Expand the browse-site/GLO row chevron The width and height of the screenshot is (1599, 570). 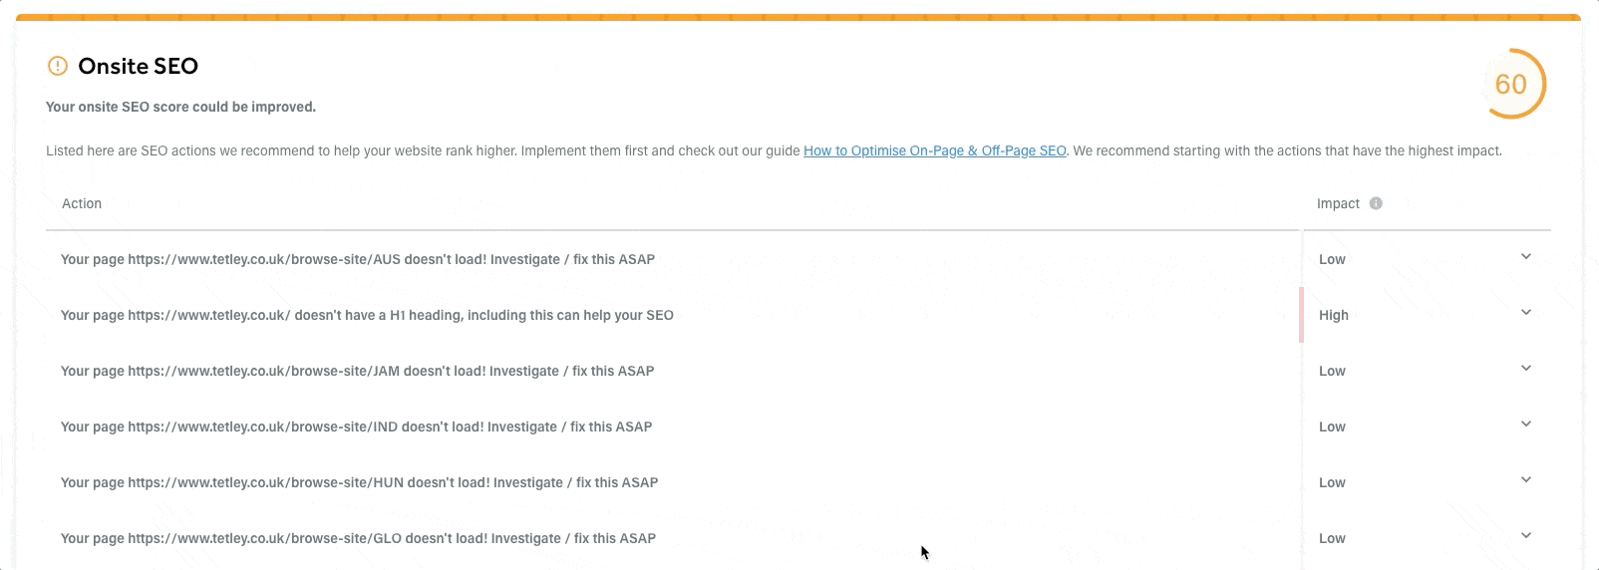[x=1526, y=536]
